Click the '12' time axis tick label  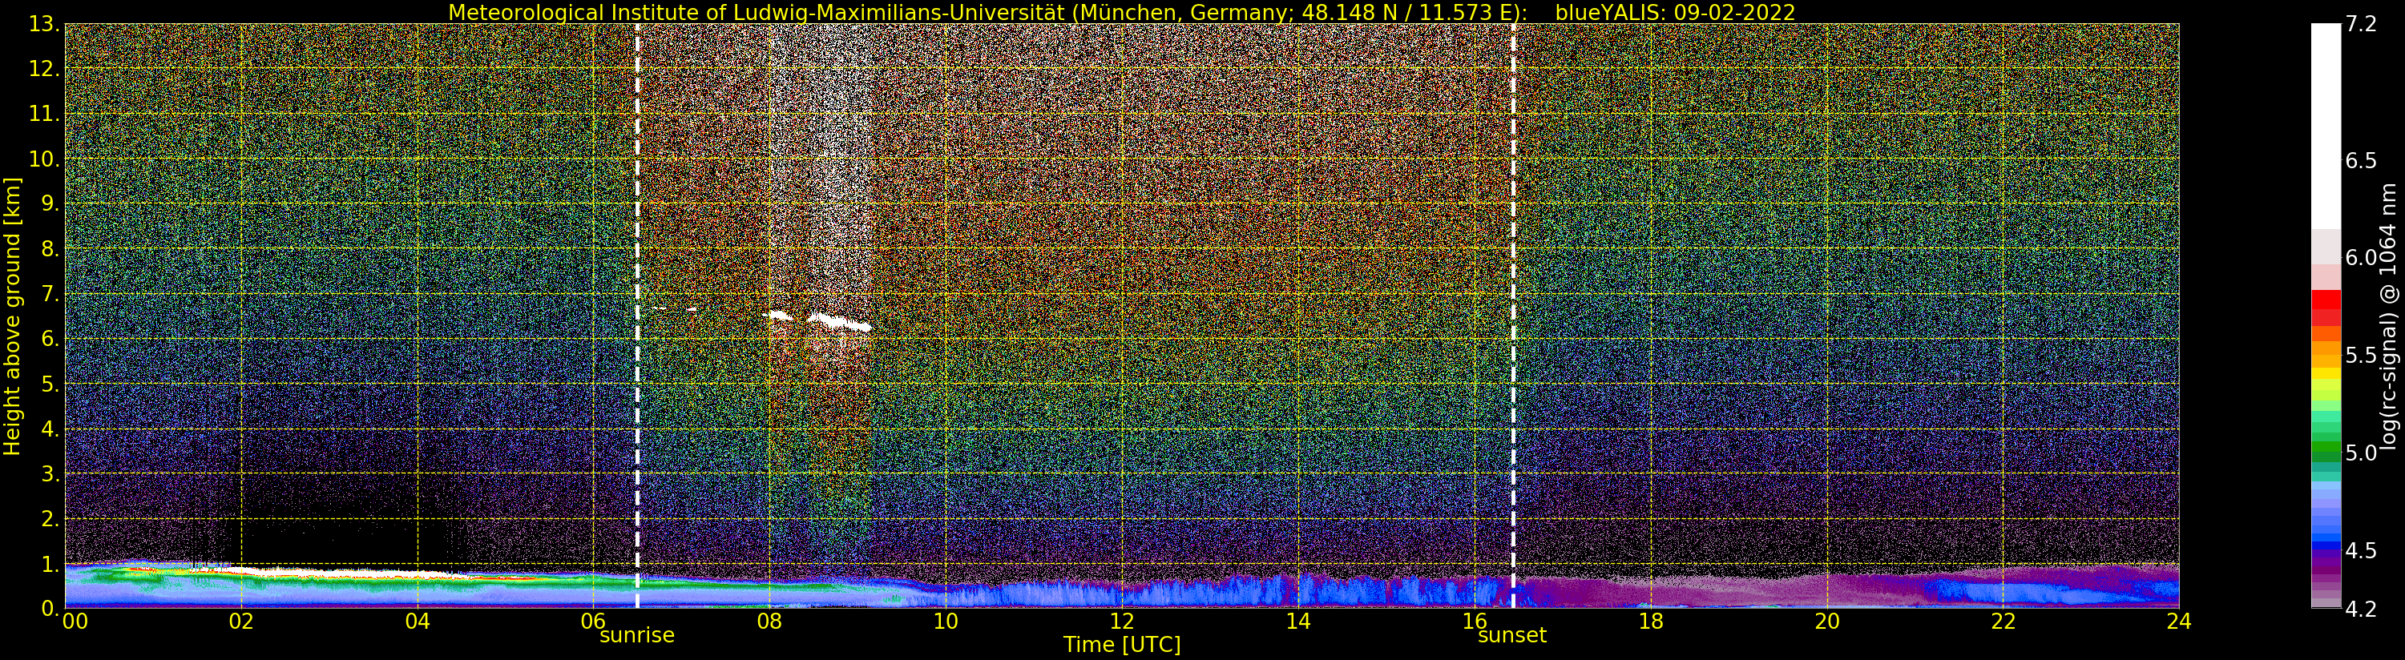(x=1122, y=622)
